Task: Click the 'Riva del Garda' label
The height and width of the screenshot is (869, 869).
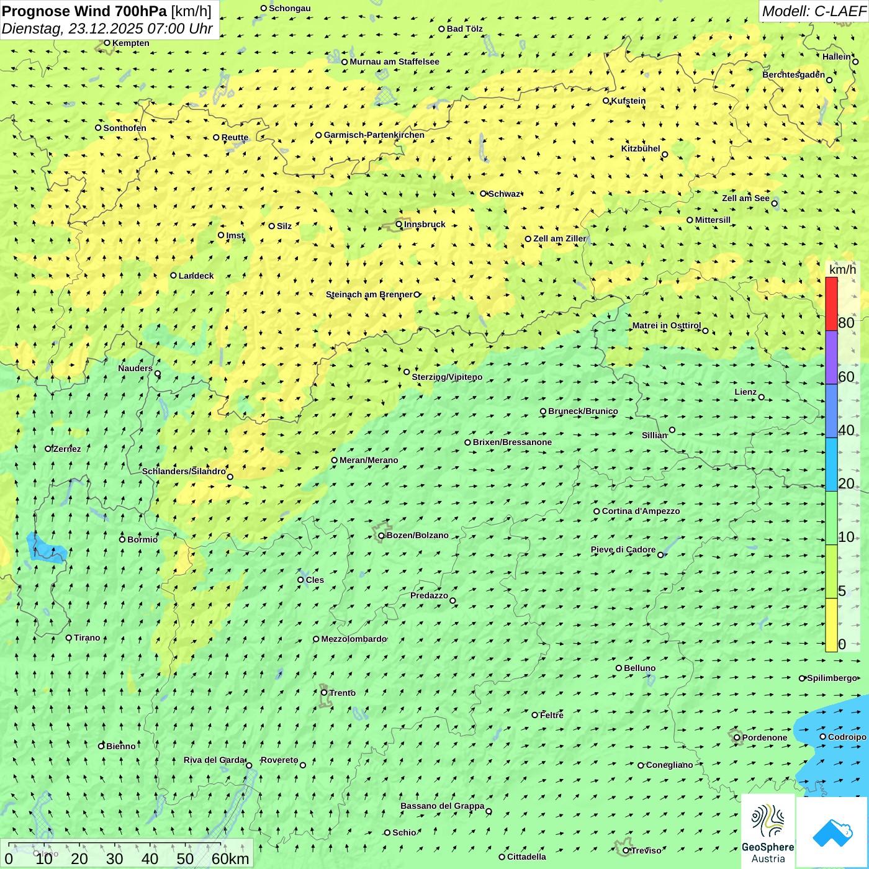Action: pyautogui.click(x=214, y=760)
